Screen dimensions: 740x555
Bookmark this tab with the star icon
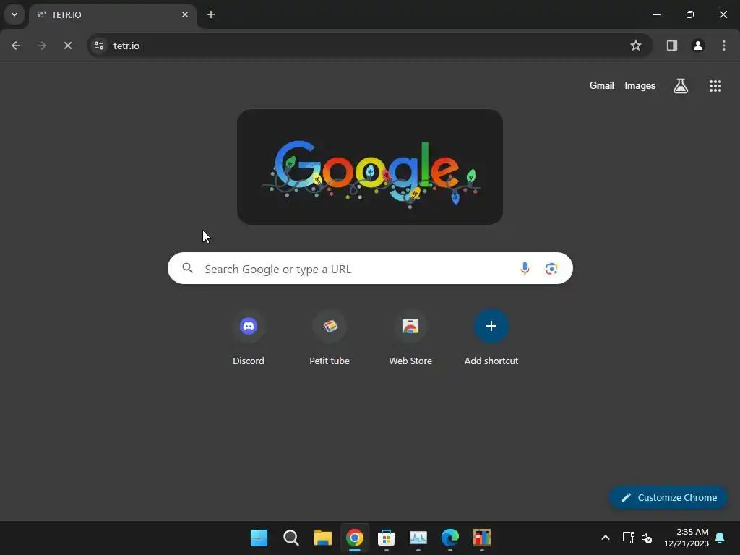point(636,46)
